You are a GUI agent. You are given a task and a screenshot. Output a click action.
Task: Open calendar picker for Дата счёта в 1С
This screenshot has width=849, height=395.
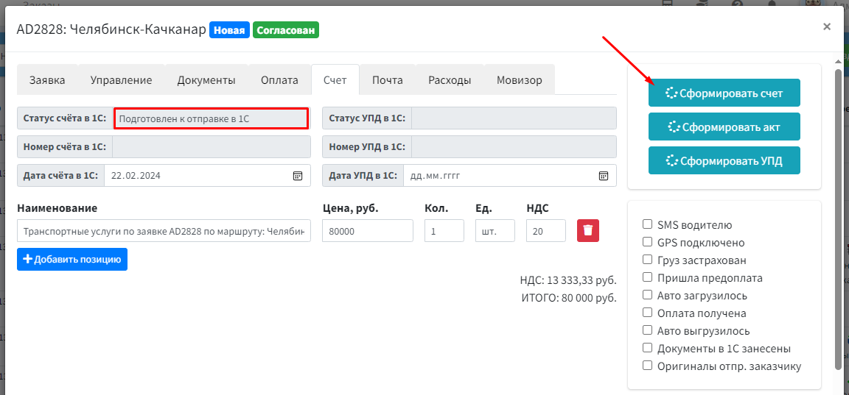point(297,176)
